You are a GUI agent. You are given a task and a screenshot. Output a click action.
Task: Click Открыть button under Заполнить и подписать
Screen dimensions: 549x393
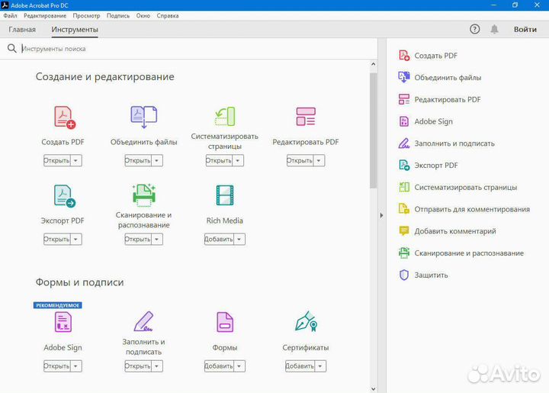[x=138, y=366]
